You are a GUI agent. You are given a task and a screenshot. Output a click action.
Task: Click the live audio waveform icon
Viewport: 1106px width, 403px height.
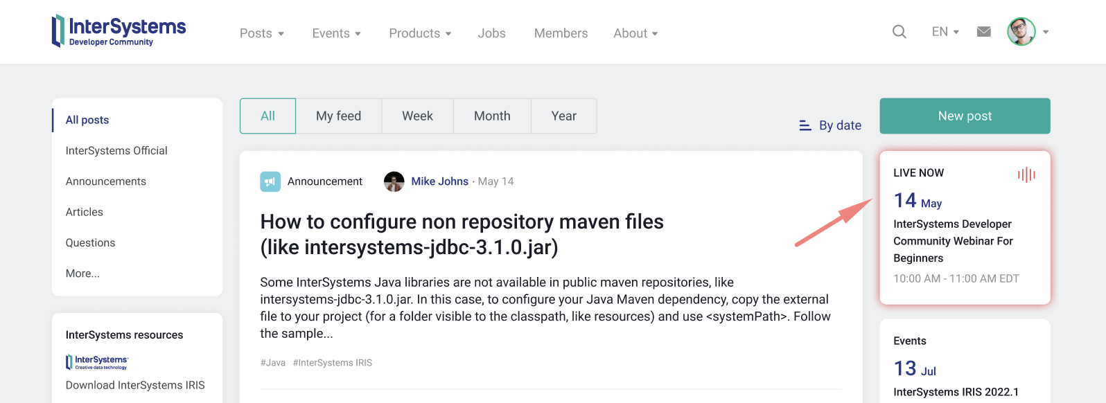click(x=1026, y=174)
